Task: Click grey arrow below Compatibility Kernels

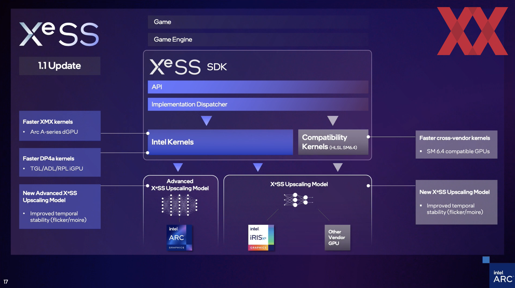Action: click(x=338, y=167)
